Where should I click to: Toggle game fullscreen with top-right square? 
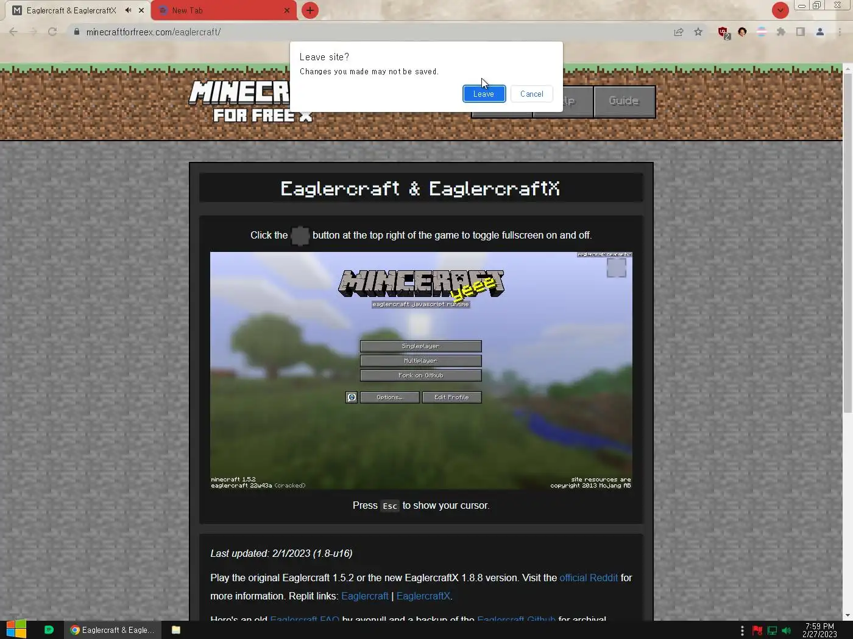point(617,268)
